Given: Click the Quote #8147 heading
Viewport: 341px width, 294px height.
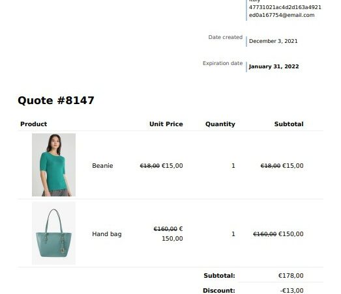Looking at the screenshot, I should 56,100.
